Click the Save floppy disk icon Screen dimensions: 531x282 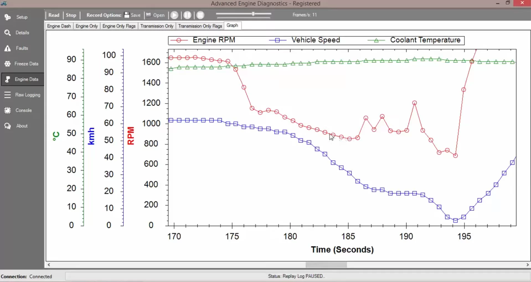(127, 15)
